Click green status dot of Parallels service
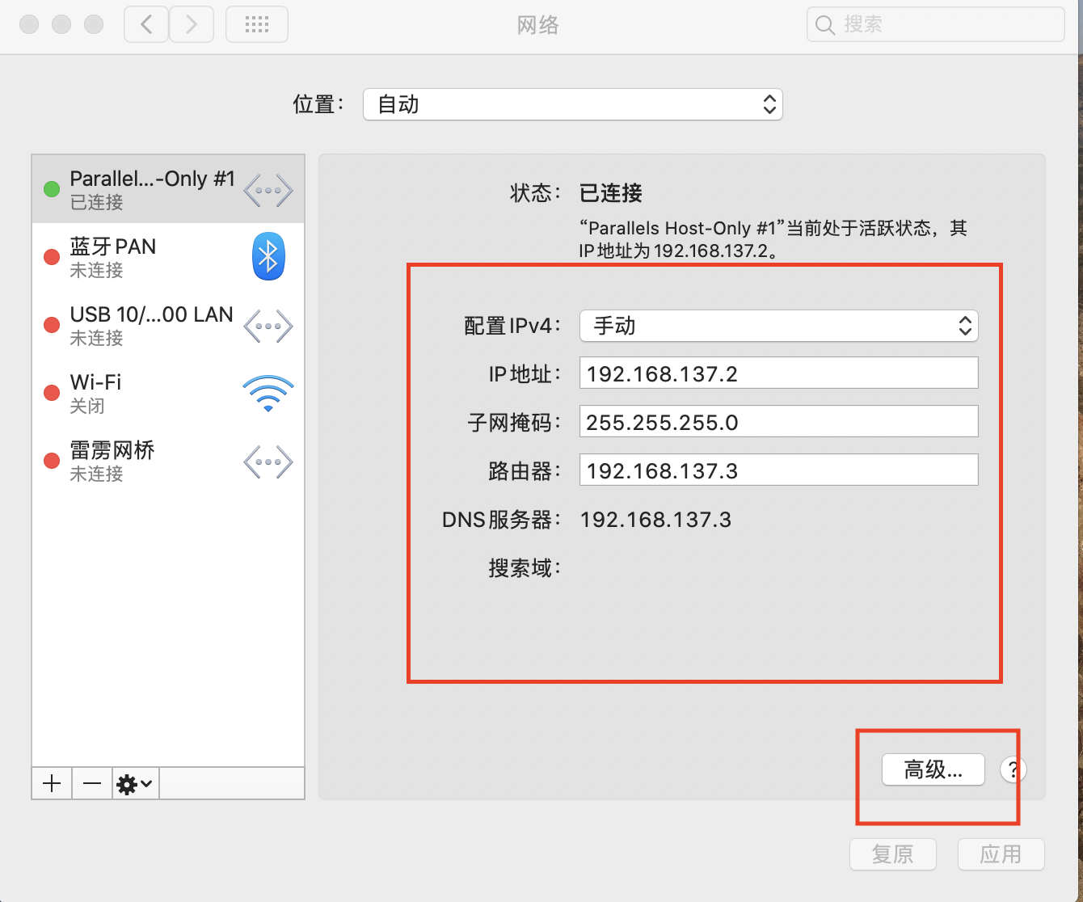The height and width of the screenshot is (902, 1083). coord(52,189)
